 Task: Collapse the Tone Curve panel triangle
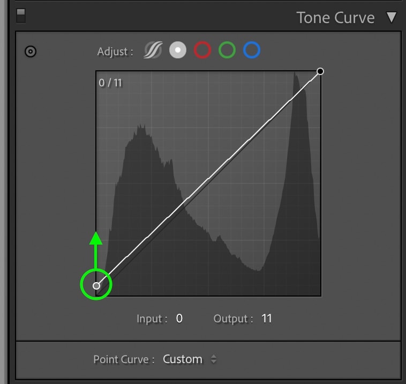click(392, 17)
